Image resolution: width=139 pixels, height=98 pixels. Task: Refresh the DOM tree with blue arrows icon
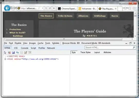(18, 52)
